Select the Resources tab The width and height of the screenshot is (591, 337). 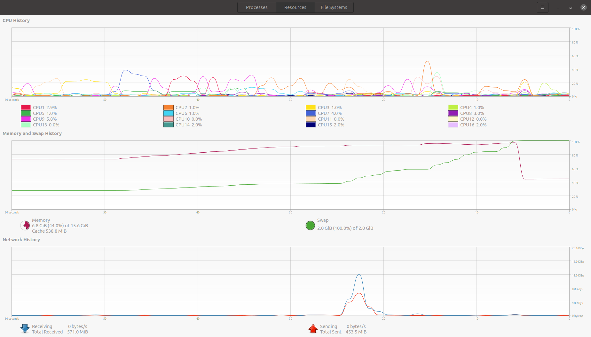[295, 7]
